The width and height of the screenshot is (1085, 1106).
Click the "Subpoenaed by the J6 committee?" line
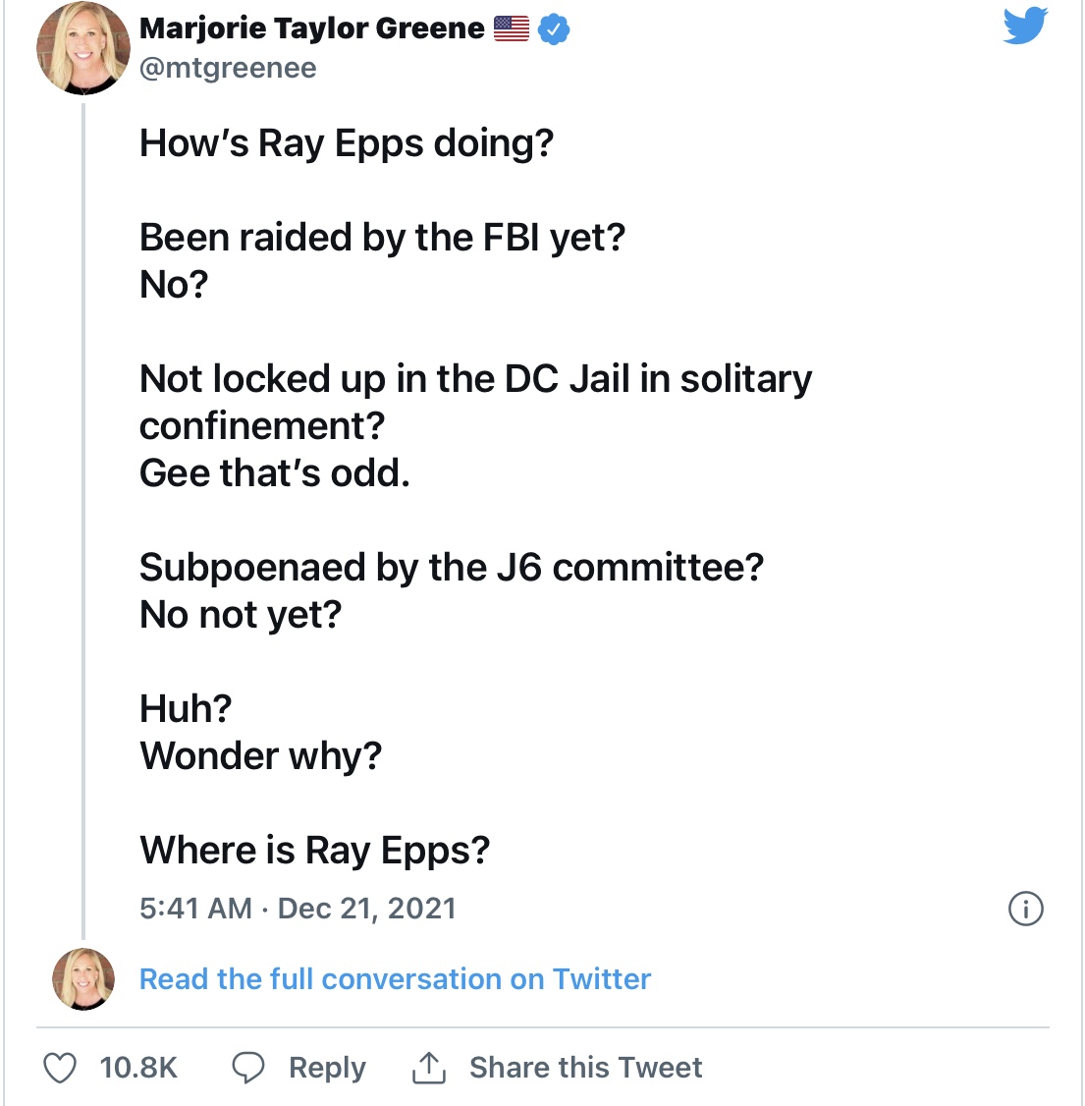452,568
